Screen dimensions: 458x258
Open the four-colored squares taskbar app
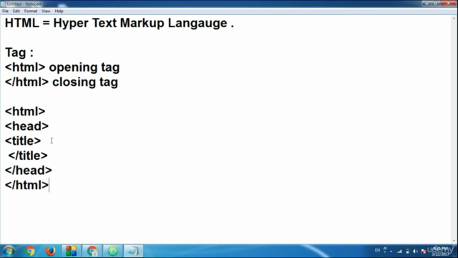(x=72, y=251)
